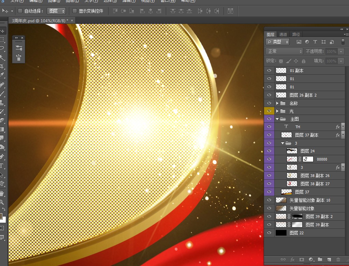Image resolution: width=349 pixels, height=266 pixels.
Task: Delete layer with the trash button
Action: pos(338,259)
